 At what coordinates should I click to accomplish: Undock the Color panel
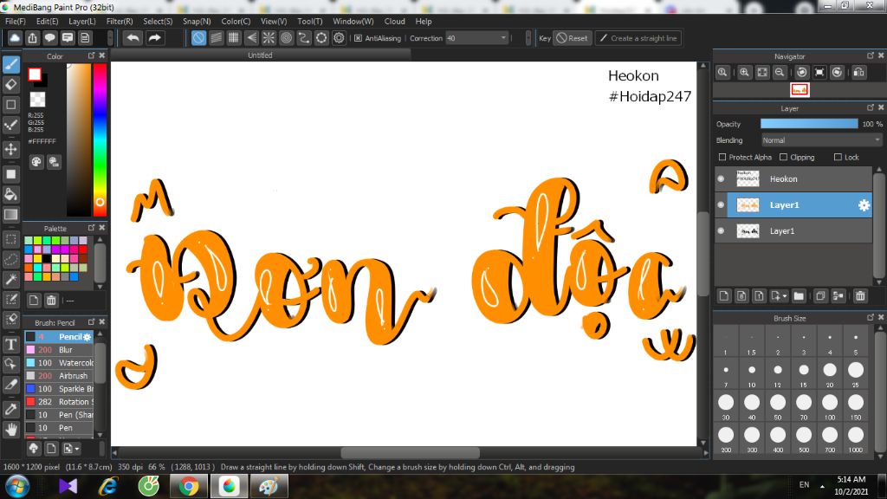(x=91, y=55)
